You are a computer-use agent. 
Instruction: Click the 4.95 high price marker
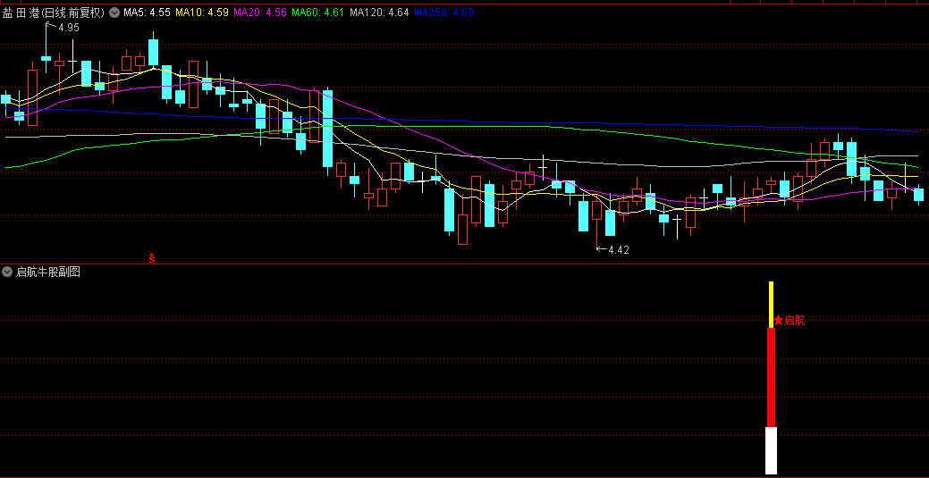[69, 27]
